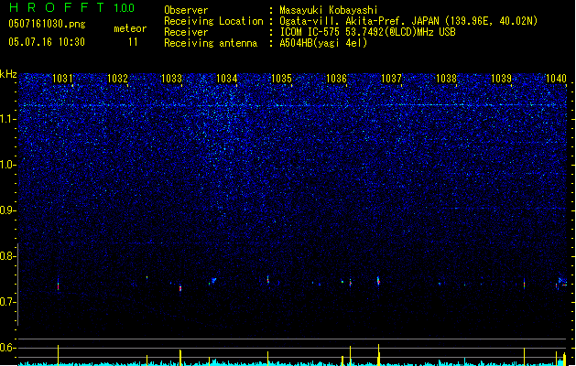
Task: Click the 1032 time marker
Action: point(117,78)
